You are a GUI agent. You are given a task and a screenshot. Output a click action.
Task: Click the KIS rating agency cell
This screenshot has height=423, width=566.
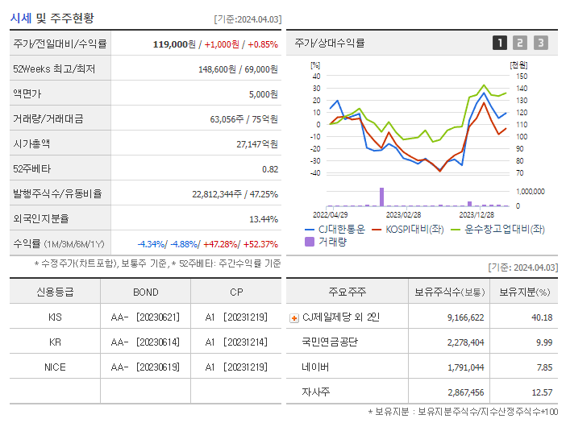coord(55,317)
